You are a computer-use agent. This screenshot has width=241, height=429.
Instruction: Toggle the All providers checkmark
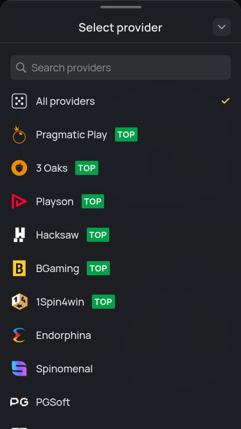click(226, 101)
